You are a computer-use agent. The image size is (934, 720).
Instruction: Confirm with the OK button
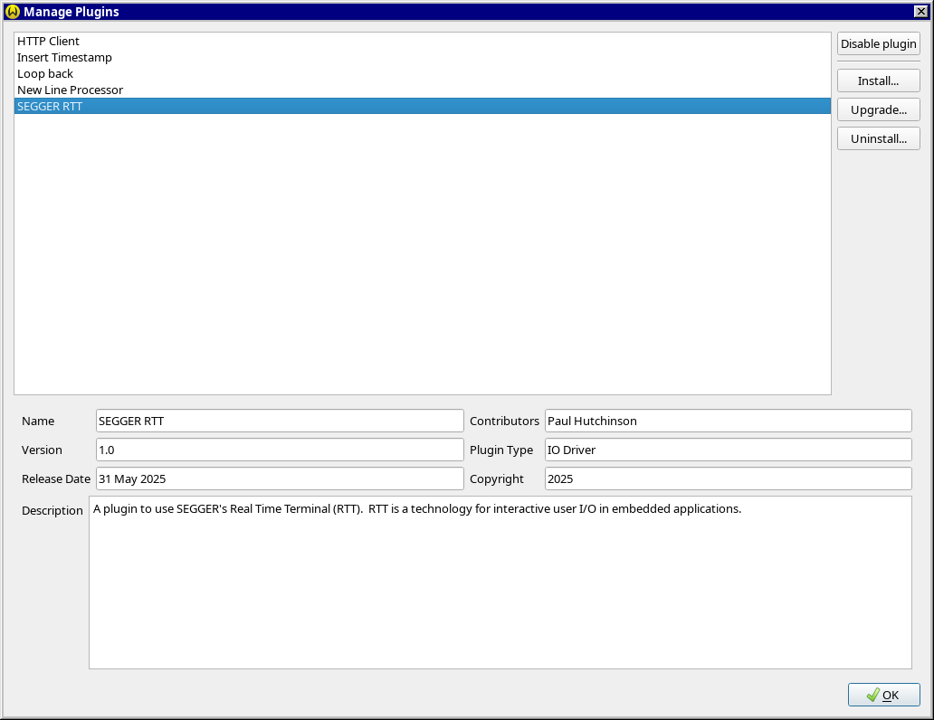(x=883, y=695)
